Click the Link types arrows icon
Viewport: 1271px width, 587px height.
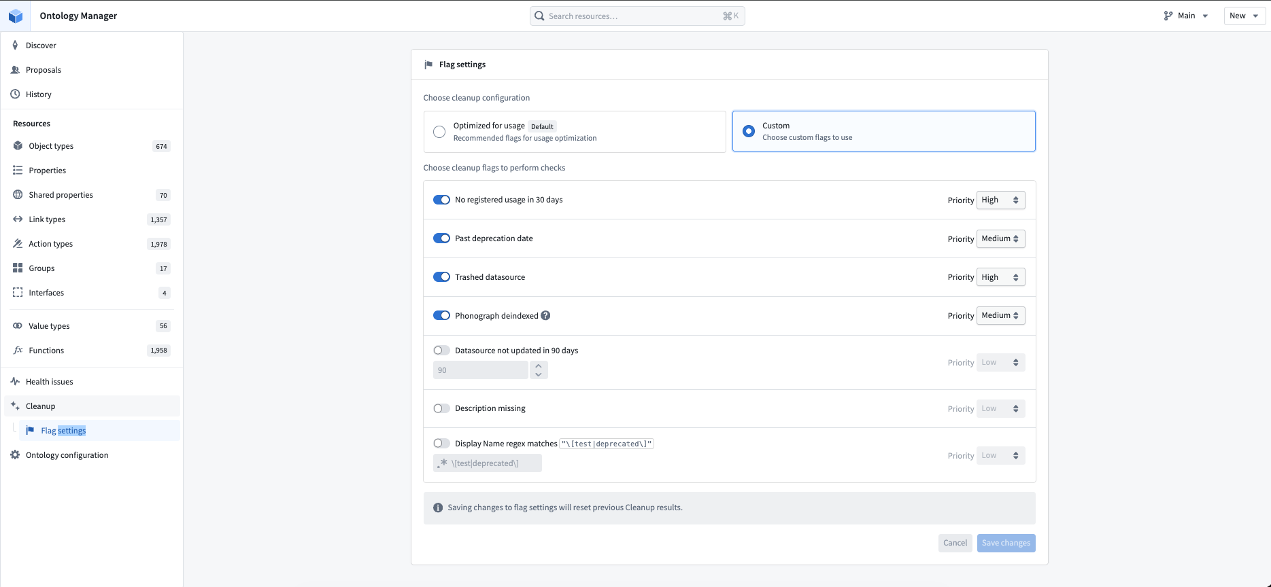18,219
